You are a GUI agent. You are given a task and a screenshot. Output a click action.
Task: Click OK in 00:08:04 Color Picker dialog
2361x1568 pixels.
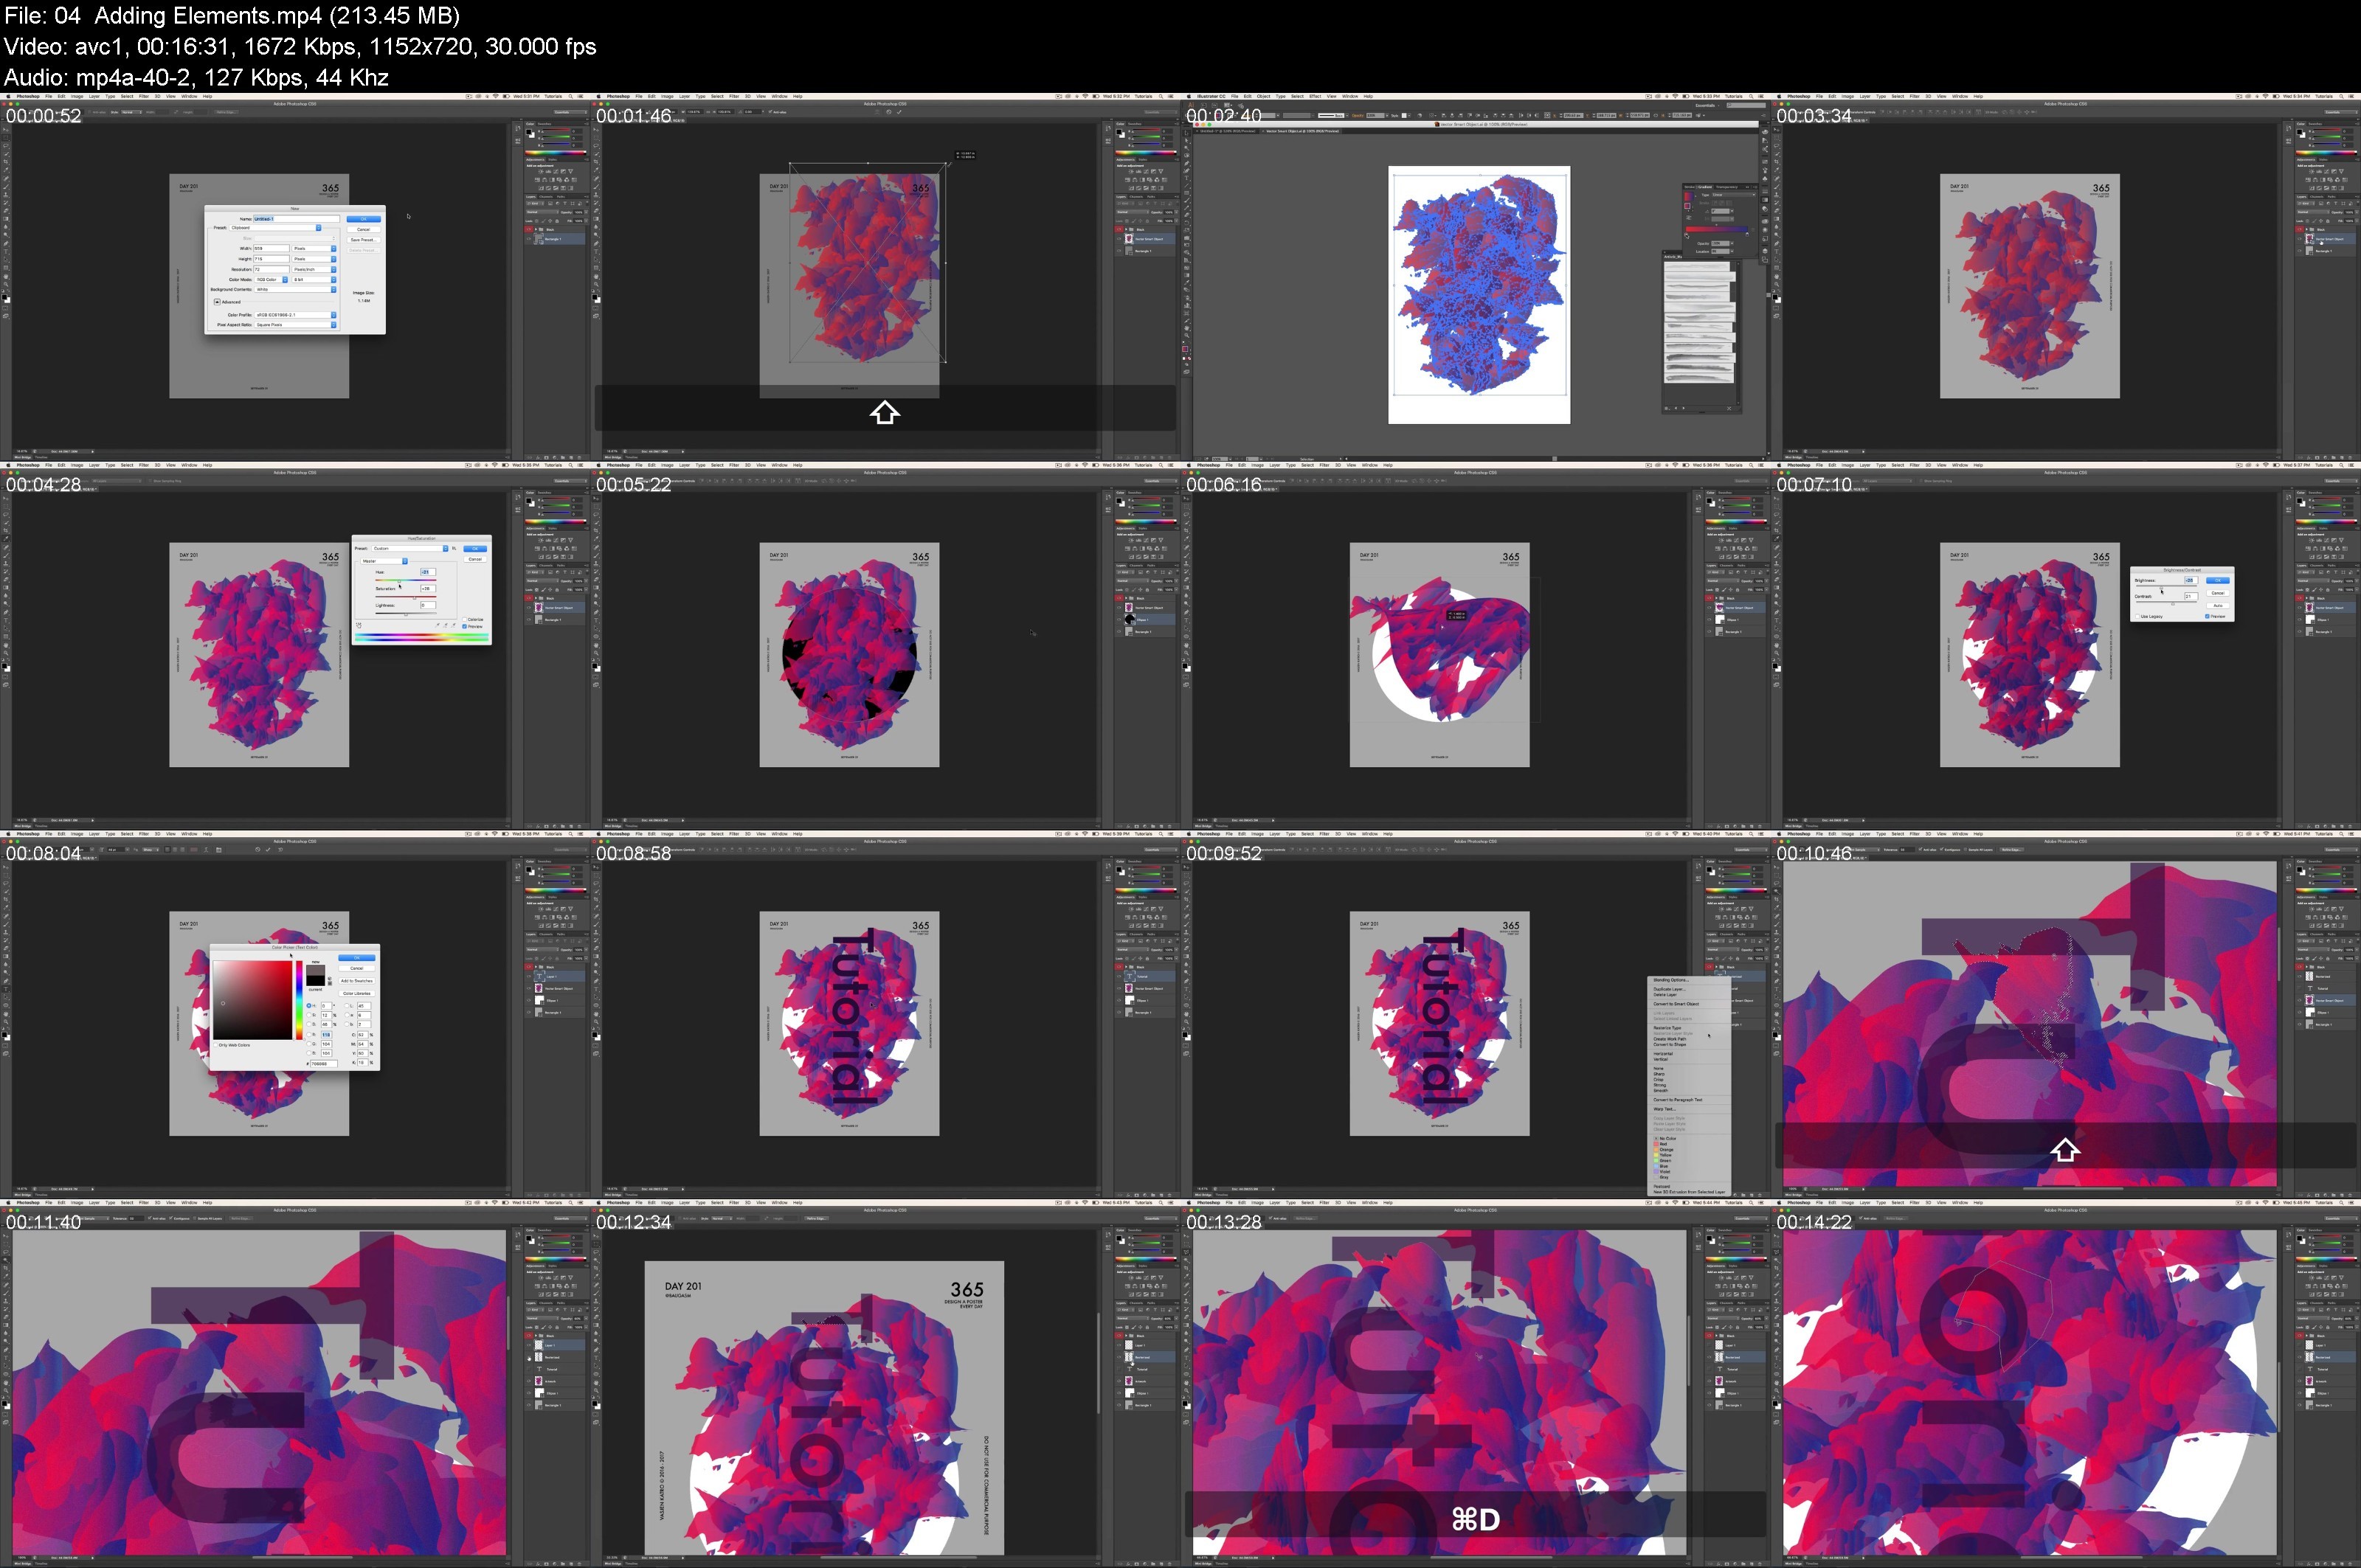(x=357, y=958)
